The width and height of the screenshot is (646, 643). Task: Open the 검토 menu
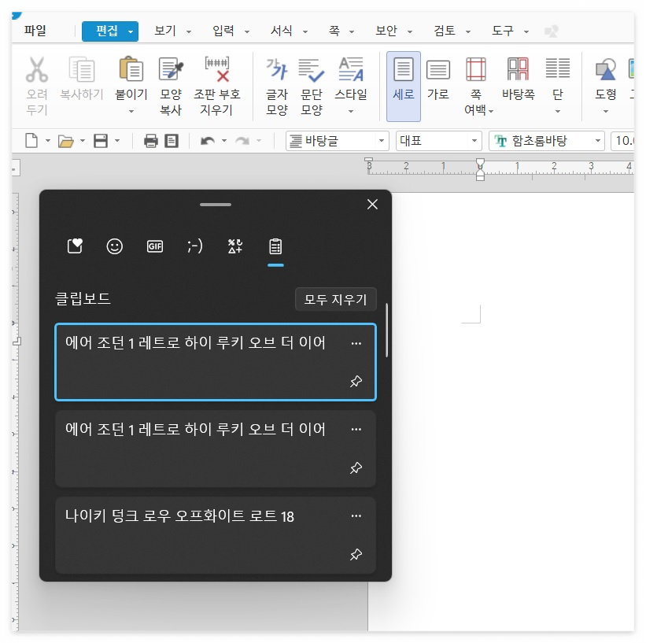tap(445, 31)
